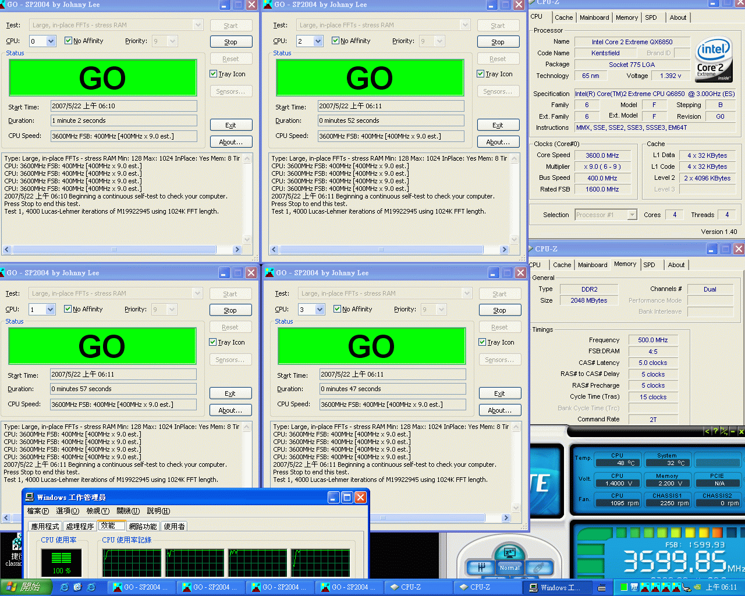Click the '<' collapse icon on monitor gadget
This screenshot has width=745, height=596.
tap(707, 431)
